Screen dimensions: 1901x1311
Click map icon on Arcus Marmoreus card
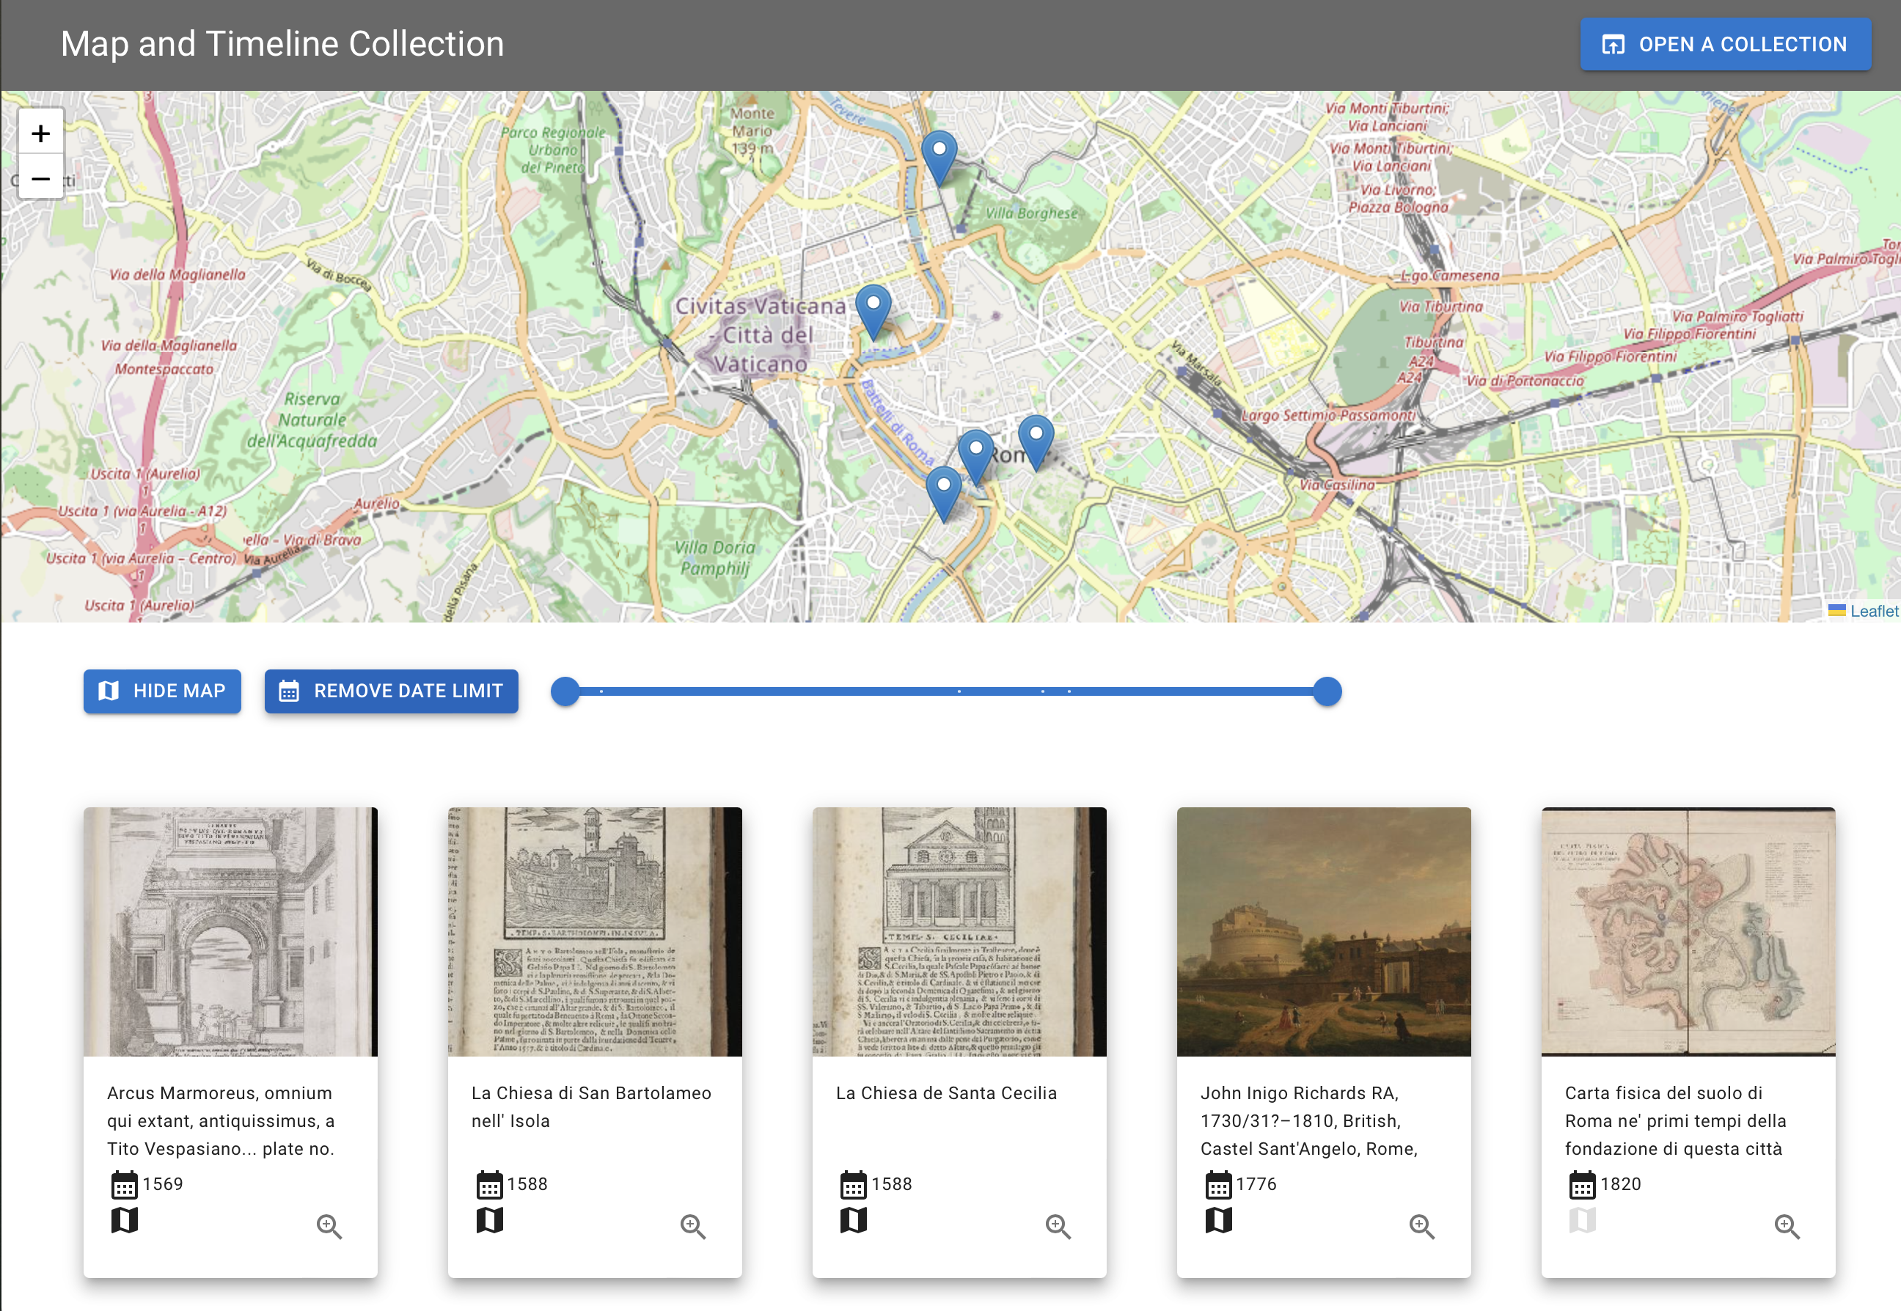[124, 1221]
